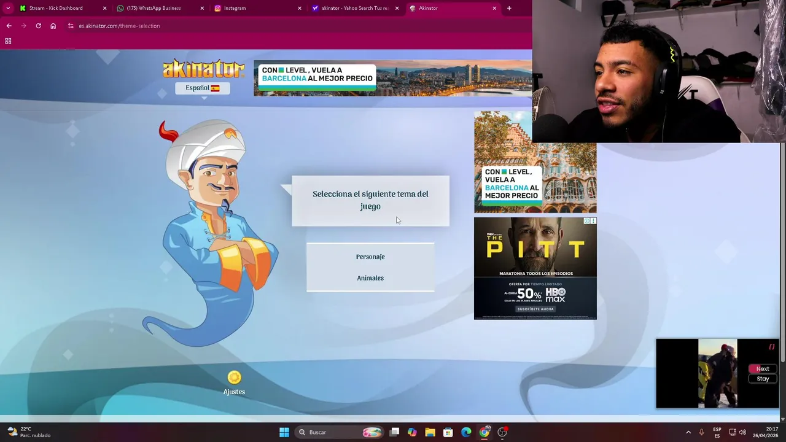Open network settings tray icon
The height and width of the screenshot is (442, 786).
point(733,432)
